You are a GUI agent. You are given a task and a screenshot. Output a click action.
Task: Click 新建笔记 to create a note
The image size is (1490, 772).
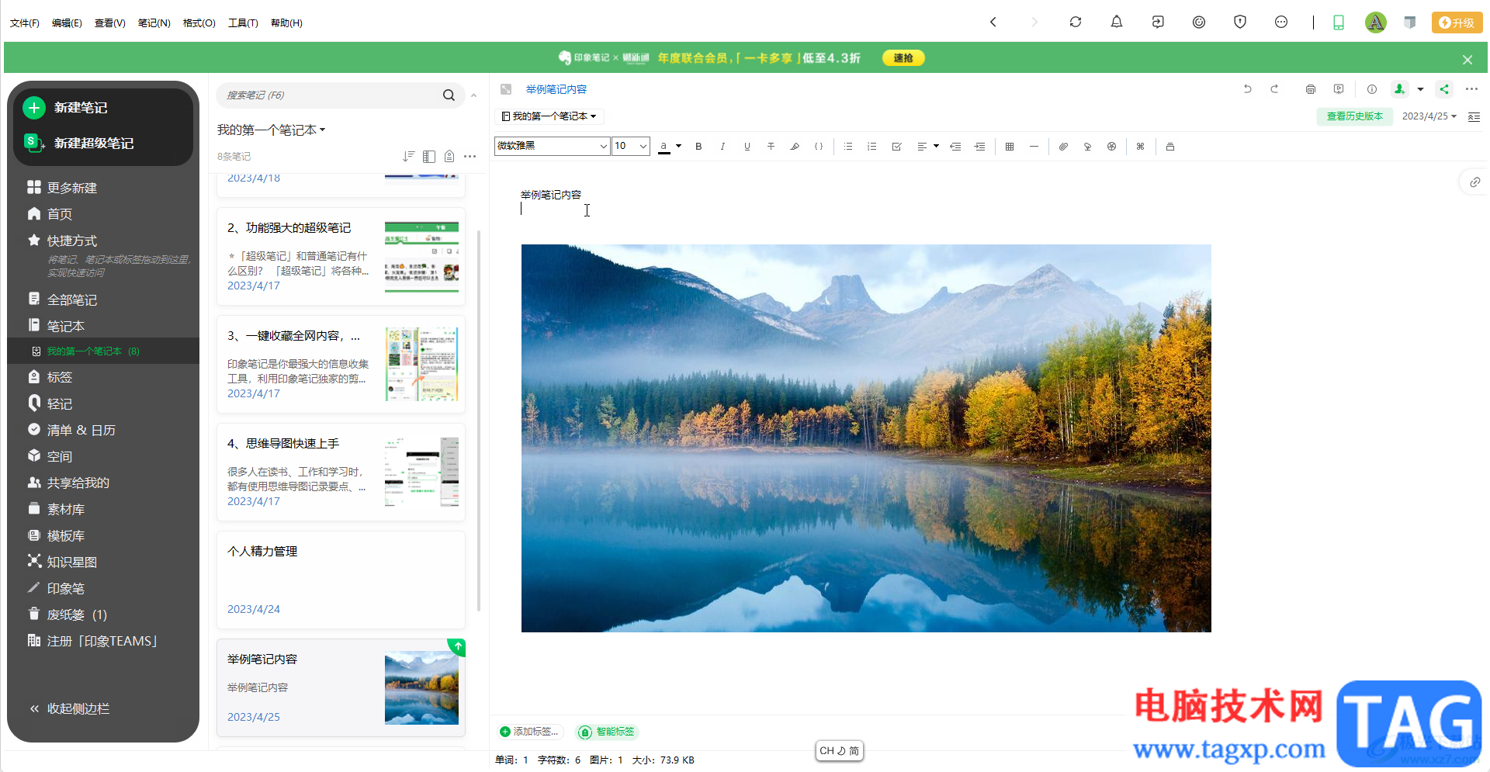click(66, 108)
